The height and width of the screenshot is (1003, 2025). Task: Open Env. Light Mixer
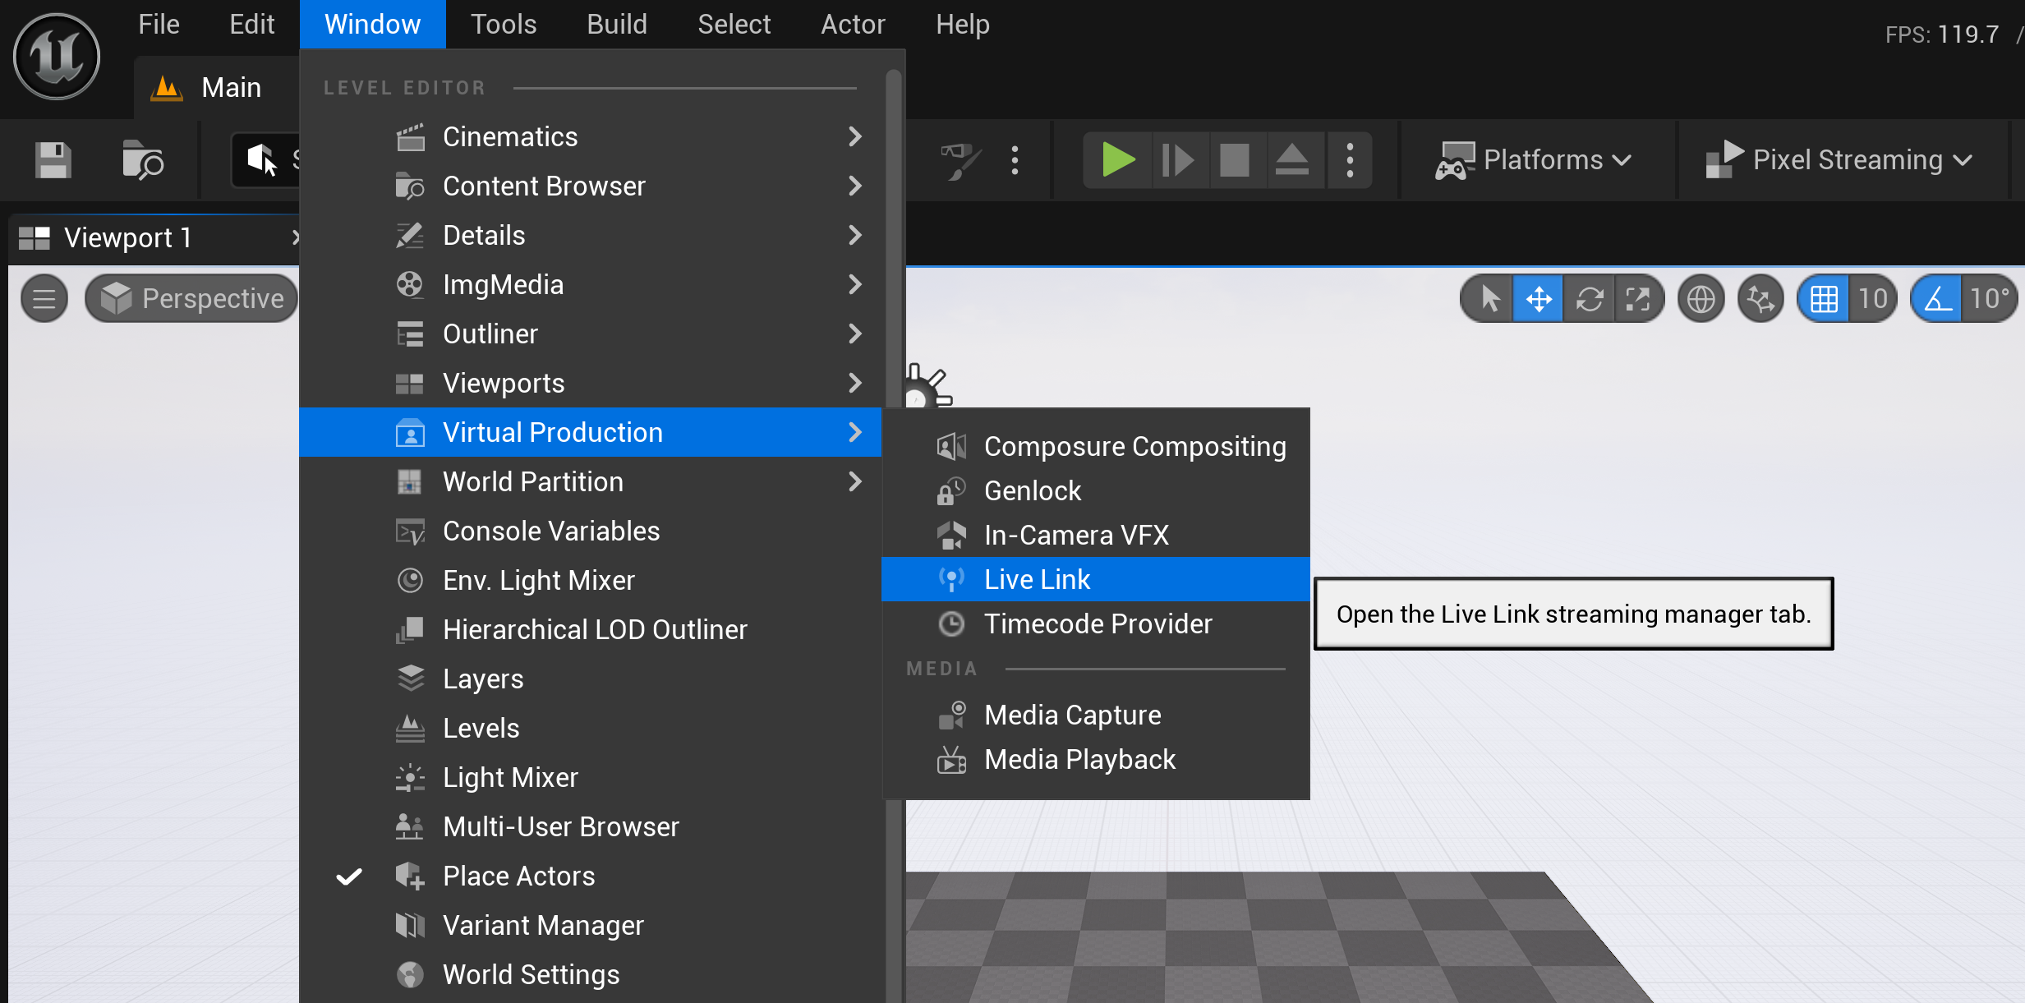pos(591,580)
